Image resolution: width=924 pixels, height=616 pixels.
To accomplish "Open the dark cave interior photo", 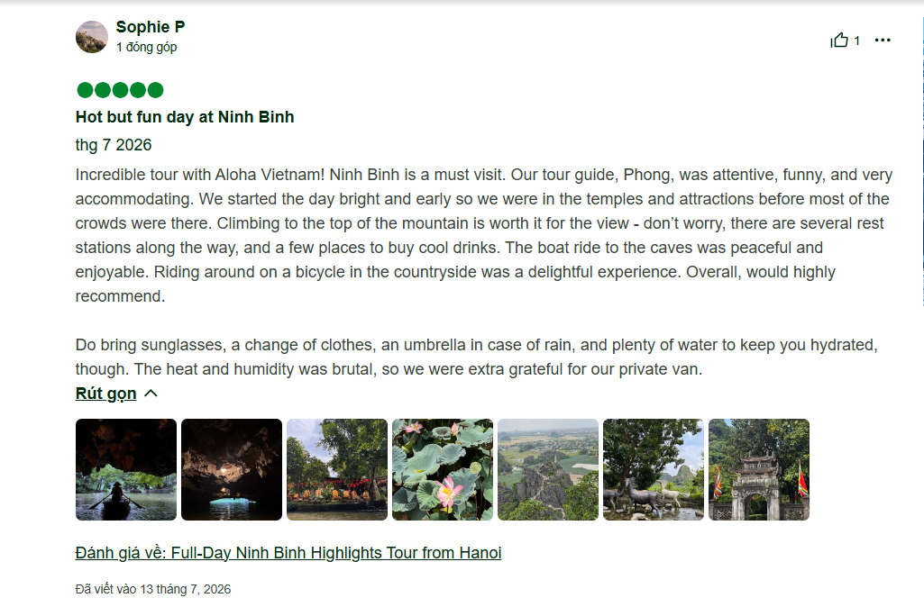I will [232, 469].
